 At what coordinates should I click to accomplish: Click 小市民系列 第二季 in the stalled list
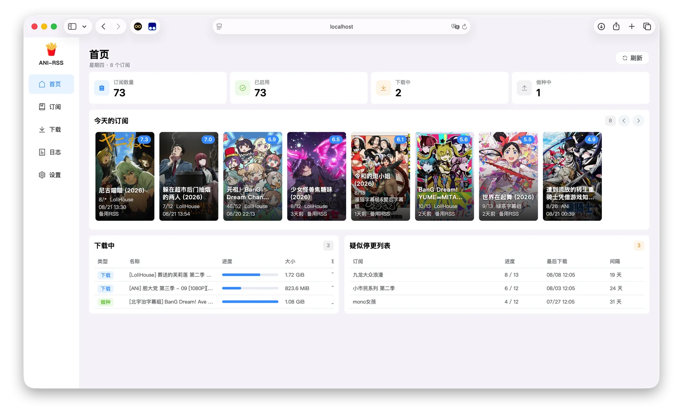click(374, 288)
